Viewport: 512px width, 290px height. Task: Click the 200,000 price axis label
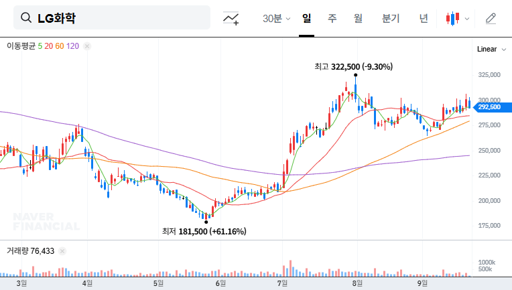coord(489,201)
